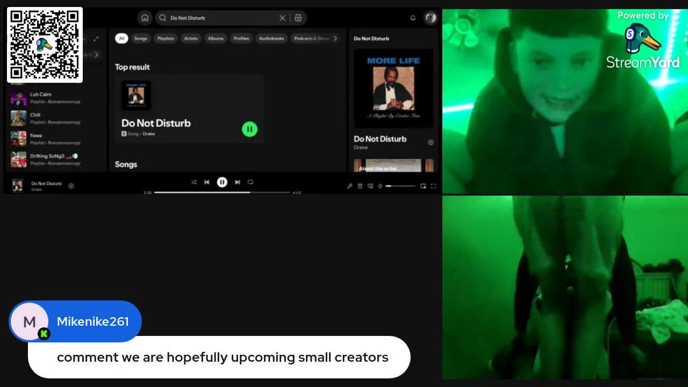Filter results by Profiles
Image resolution: width=688 pixels, height=387 pixels.
click(241, 38)
